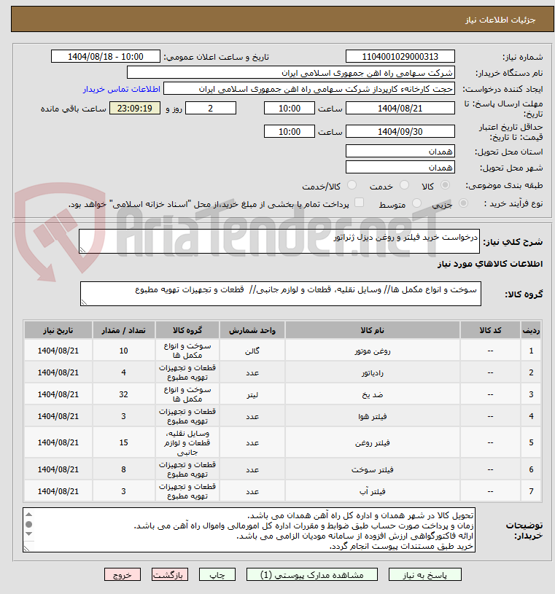Click the شرح کلی نیاز text area
The height and width of the screenshot is (594, 555).
[279, 241]
